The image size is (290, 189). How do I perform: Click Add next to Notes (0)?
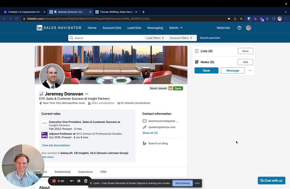coord(246,62)
